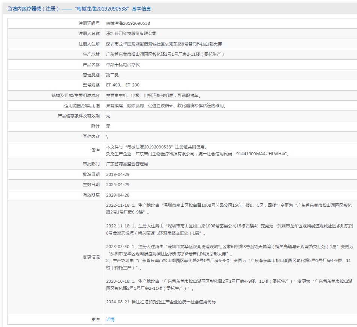357x327 pixels.
Task: Click the remark line starting 受托生产企业
Action: (x=198, y=154)
